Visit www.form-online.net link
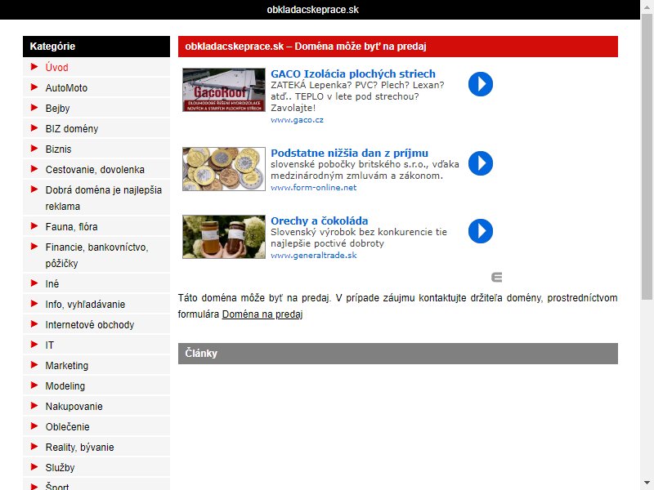The height and width of the screenshot is (490, 654). coord(314,188)
